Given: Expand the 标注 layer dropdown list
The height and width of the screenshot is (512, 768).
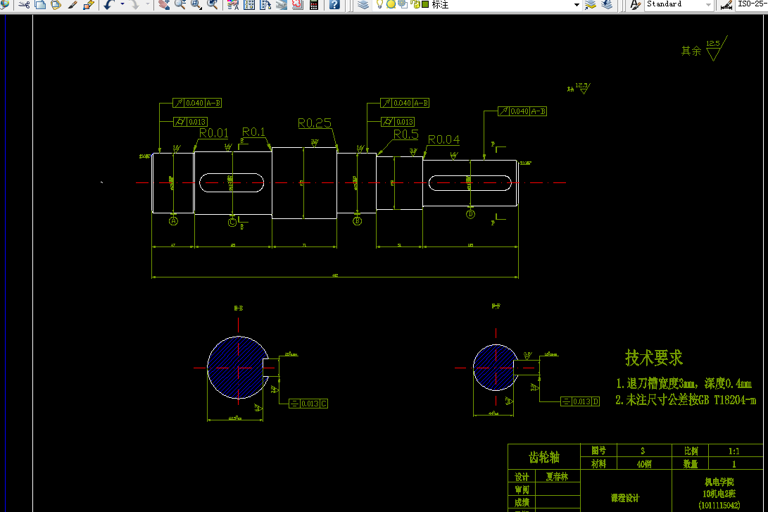Looking at the screenshot, I should (577, 5).
